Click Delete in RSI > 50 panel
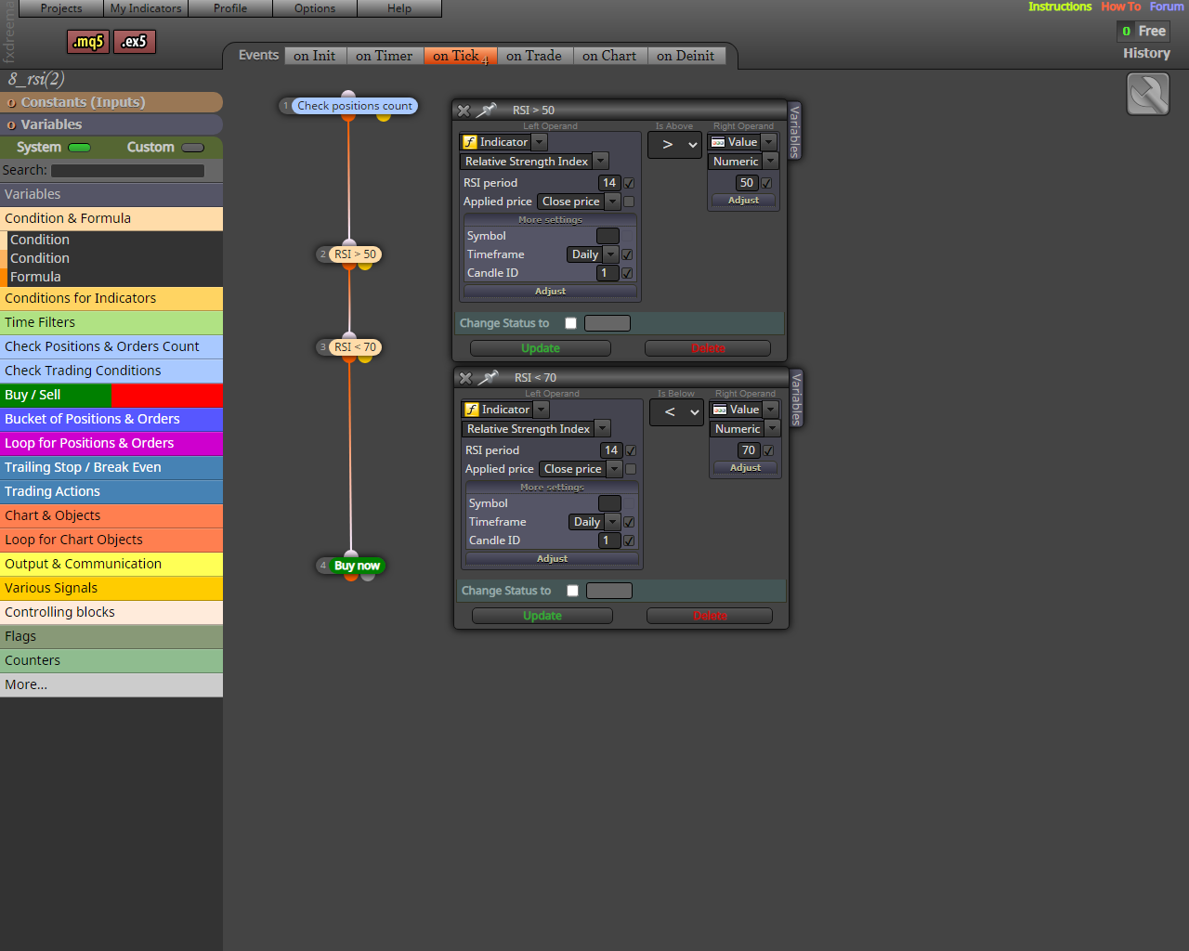Image resolution: width=1189 pixels, height=951 pixels. 708,348
